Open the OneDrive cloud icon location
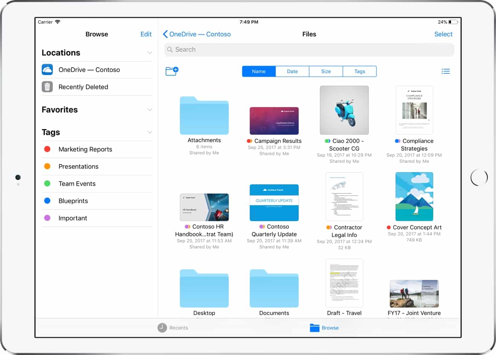496x355 pixels. [x=47, y=70]
